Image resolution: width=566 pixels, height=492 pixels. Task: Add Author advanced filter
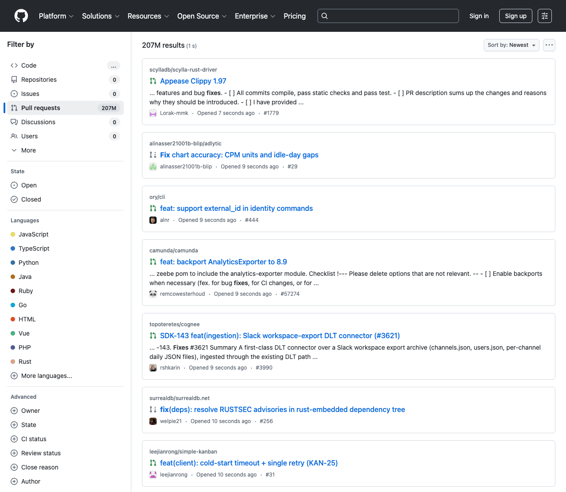click(x=65, y=481)
